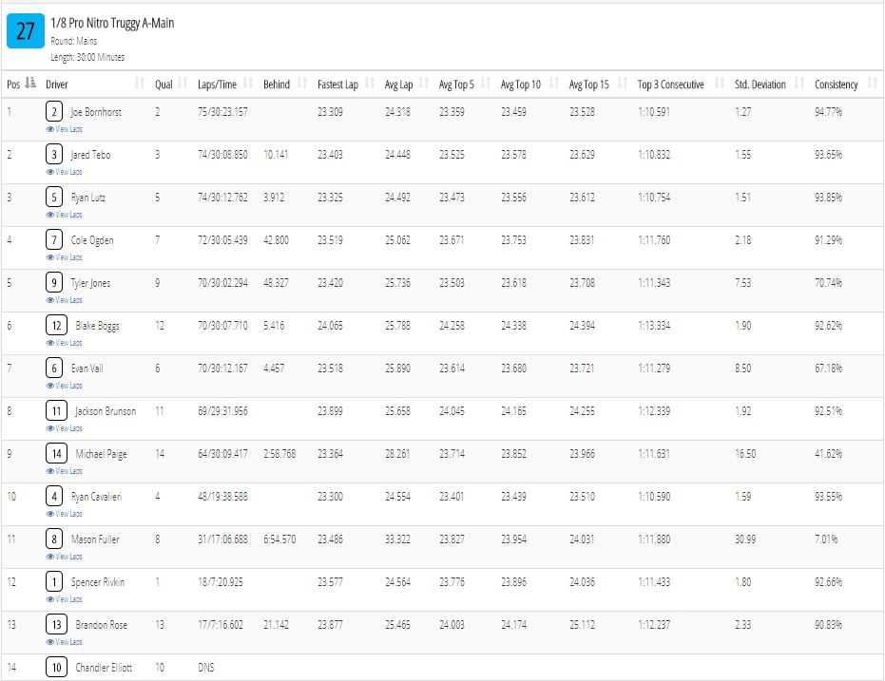Viewport: 885px width, 681px height.
Task: Expand laps for Brandon Rose
Action: [65, 642]
